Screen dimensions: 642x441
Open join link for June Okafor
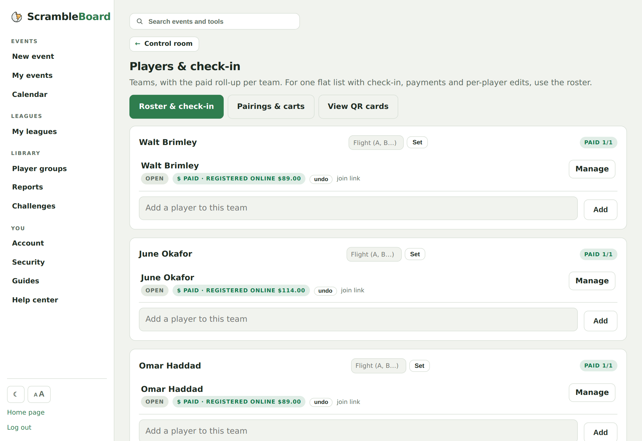pyautogui.click(x=353, y=290)
